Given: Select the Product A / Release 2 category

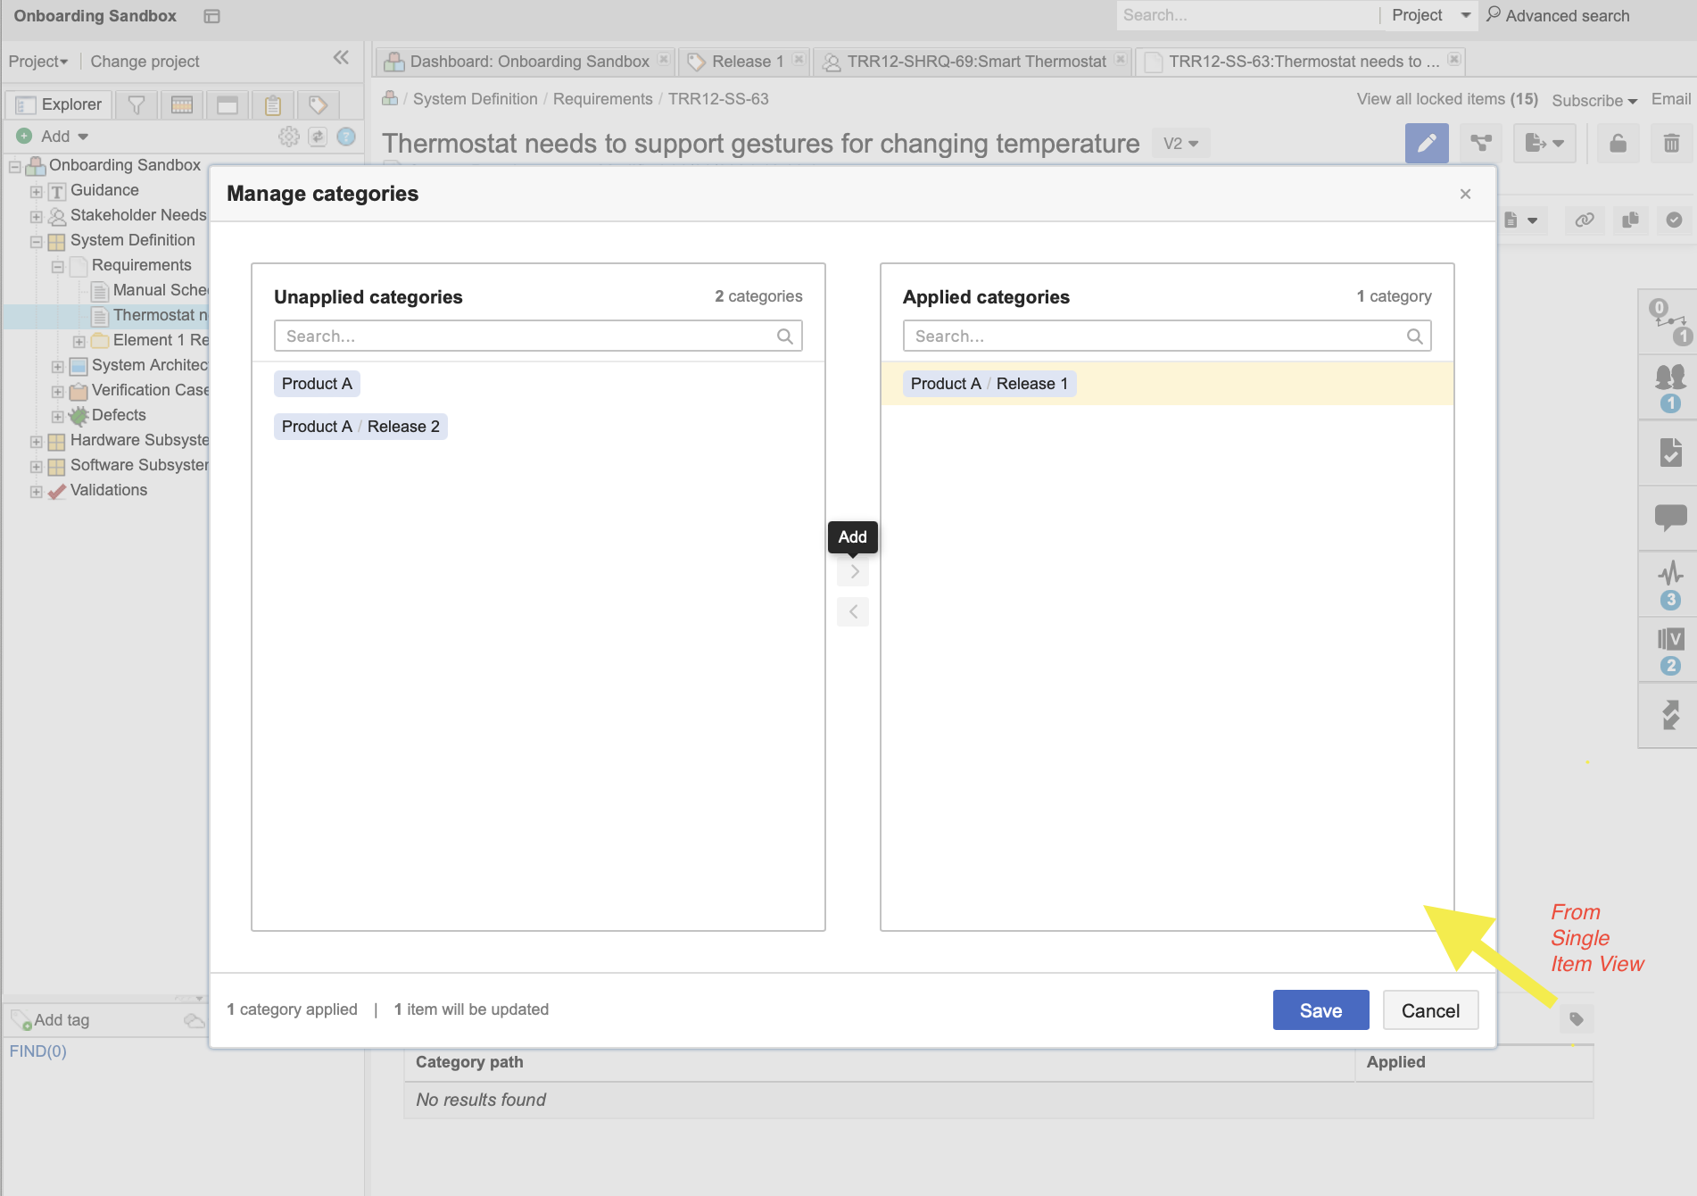Looking at the screenshot, I should pyautogui.click(x=360, y=427).
